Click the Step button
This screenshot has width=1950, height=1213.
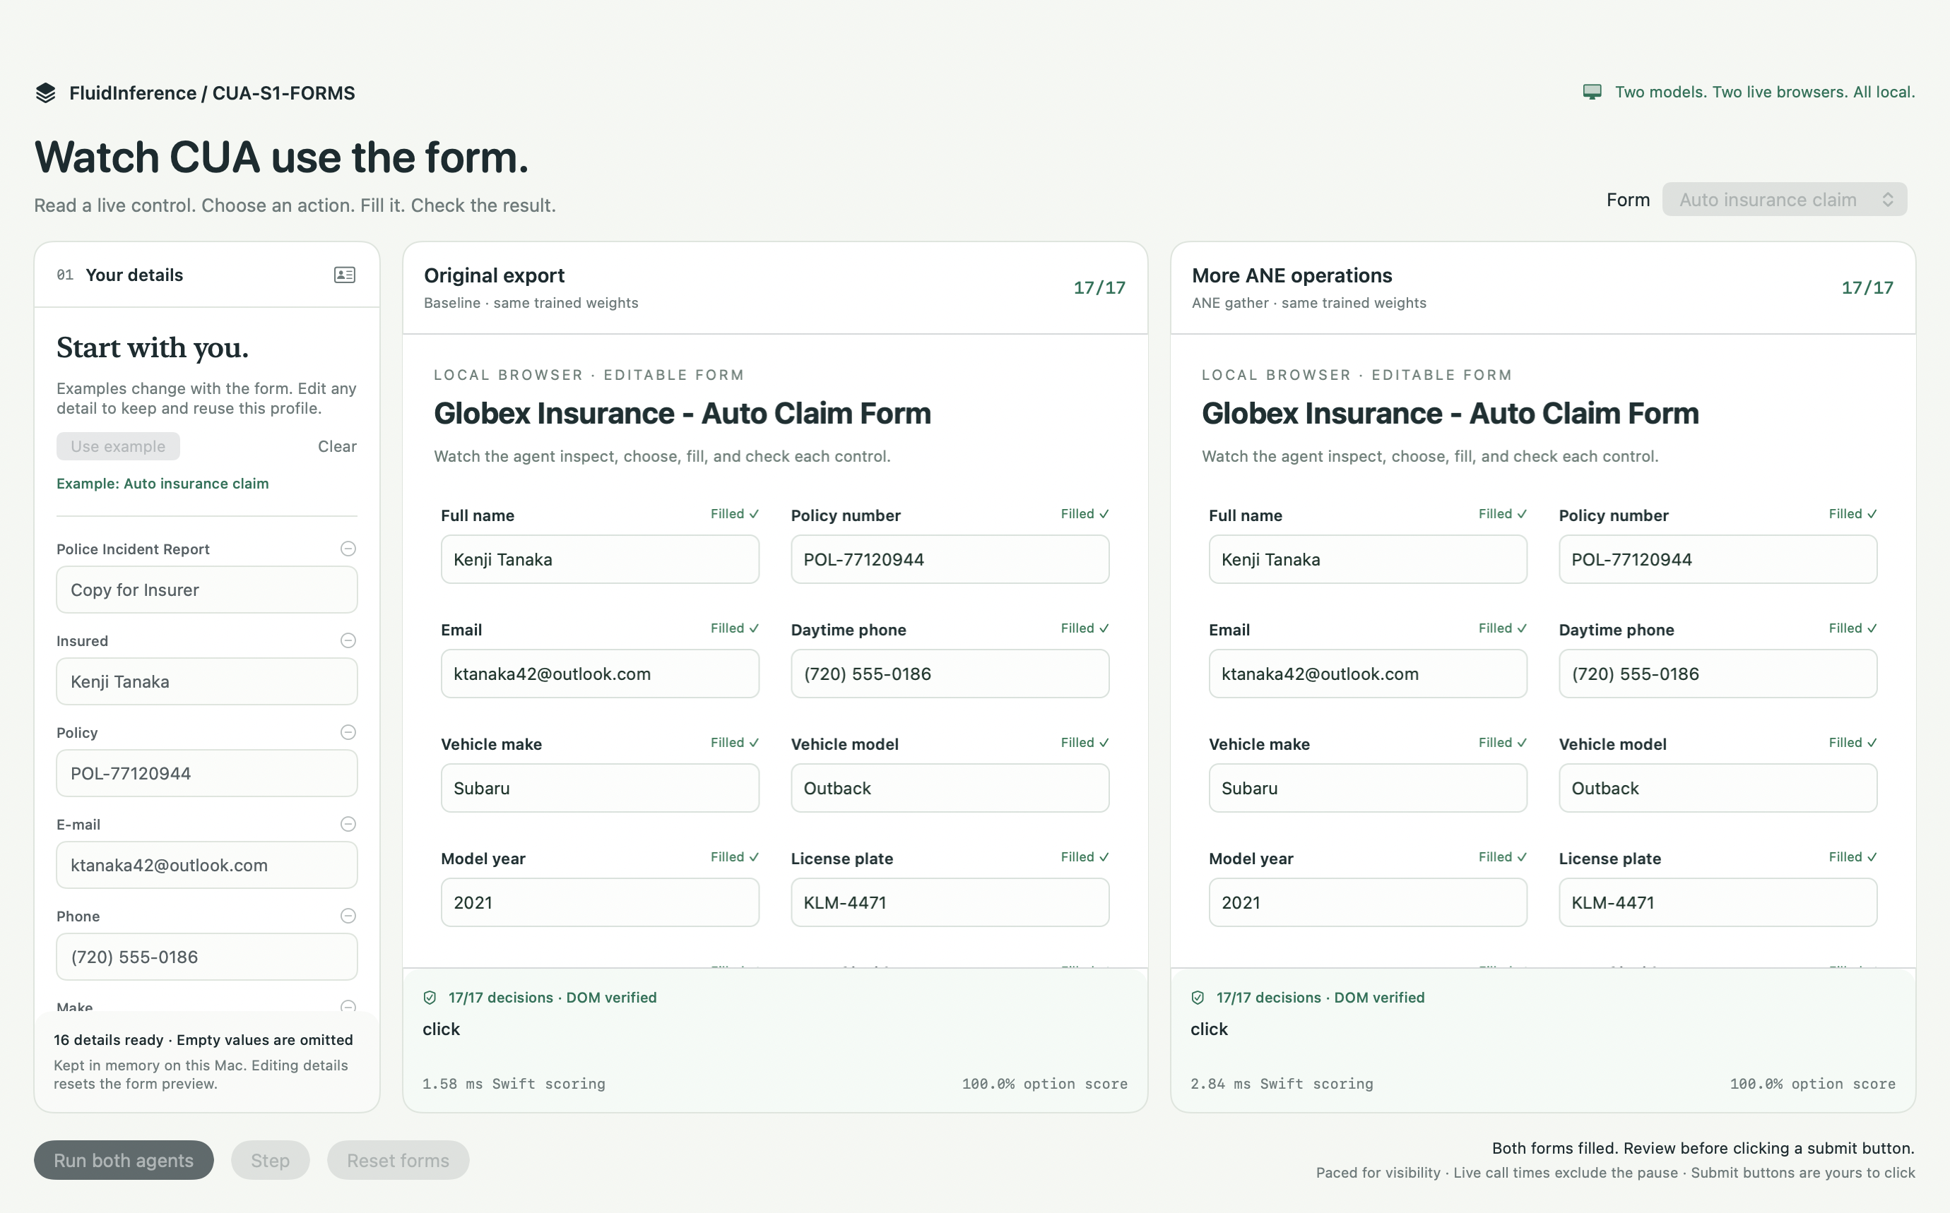point(270,1160)
